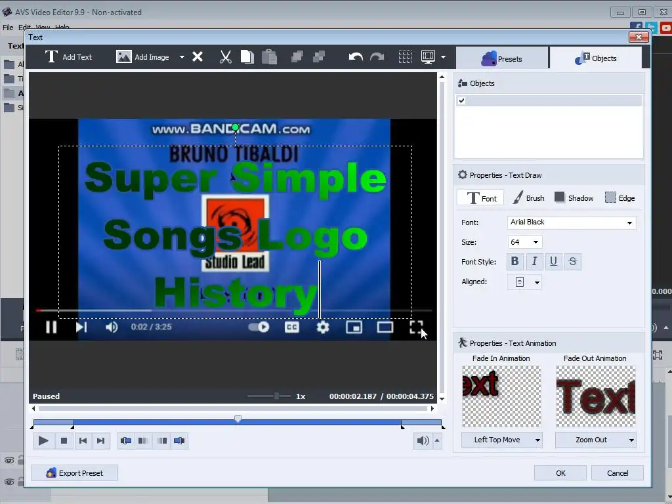Delete the selected object with the X icon

[198, 57]
